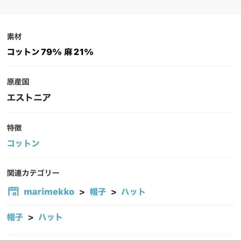This screenshot has width=241, height=241.
Task: Click the コットン feature tag link
Action: pyautogui.click(x=23, y=143)
